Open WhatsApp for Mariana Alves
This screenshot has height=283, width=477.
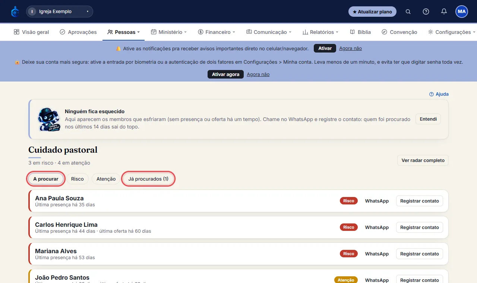(x=377, y=254)
